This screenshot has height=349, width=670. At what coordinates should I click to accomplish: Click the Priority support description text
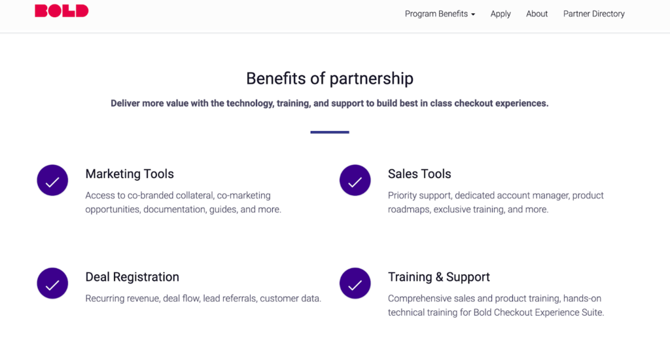pos(496,202)
